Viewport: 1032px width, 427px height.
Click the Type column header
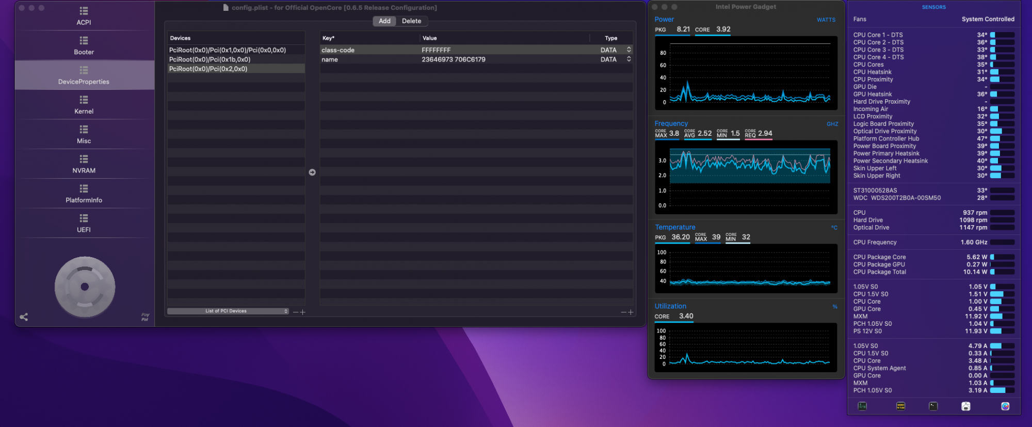click(x=611, y=38)
